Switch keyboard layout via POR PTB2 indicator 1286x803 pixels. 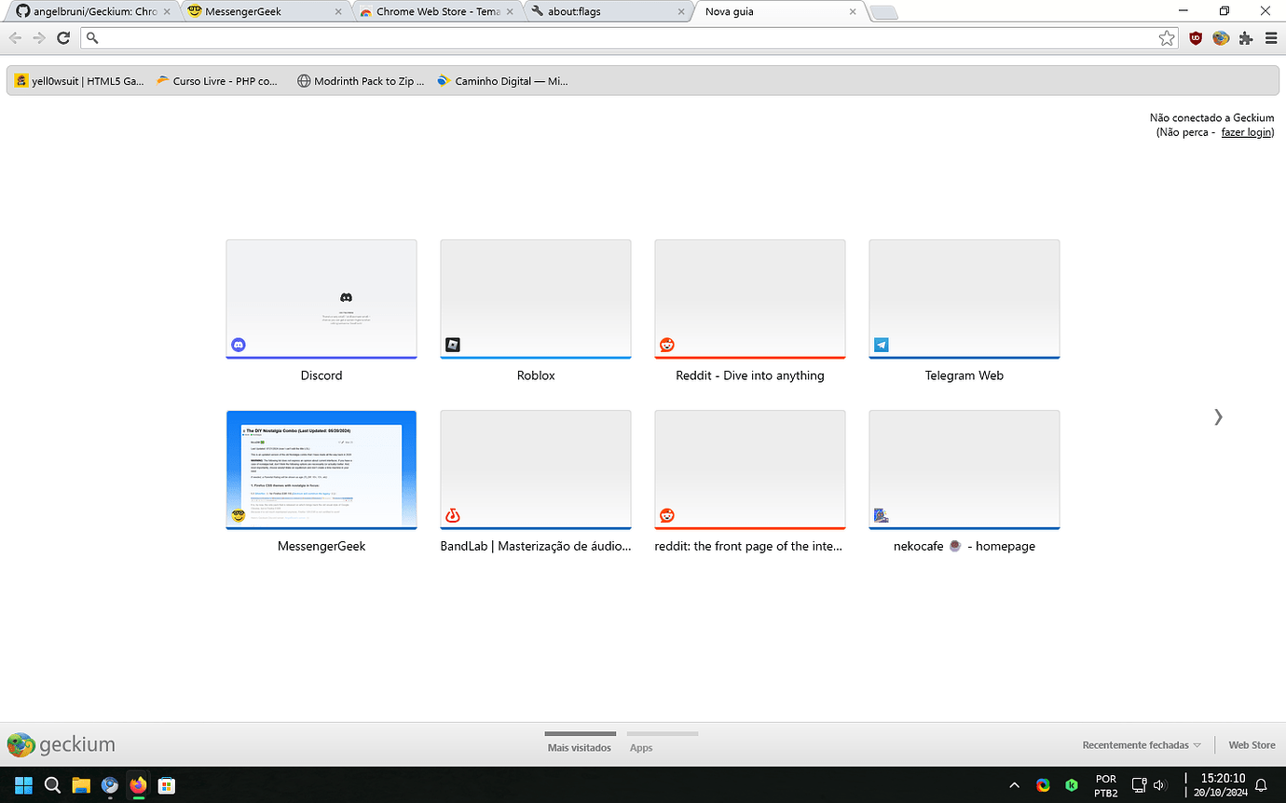click(1105, 785)
